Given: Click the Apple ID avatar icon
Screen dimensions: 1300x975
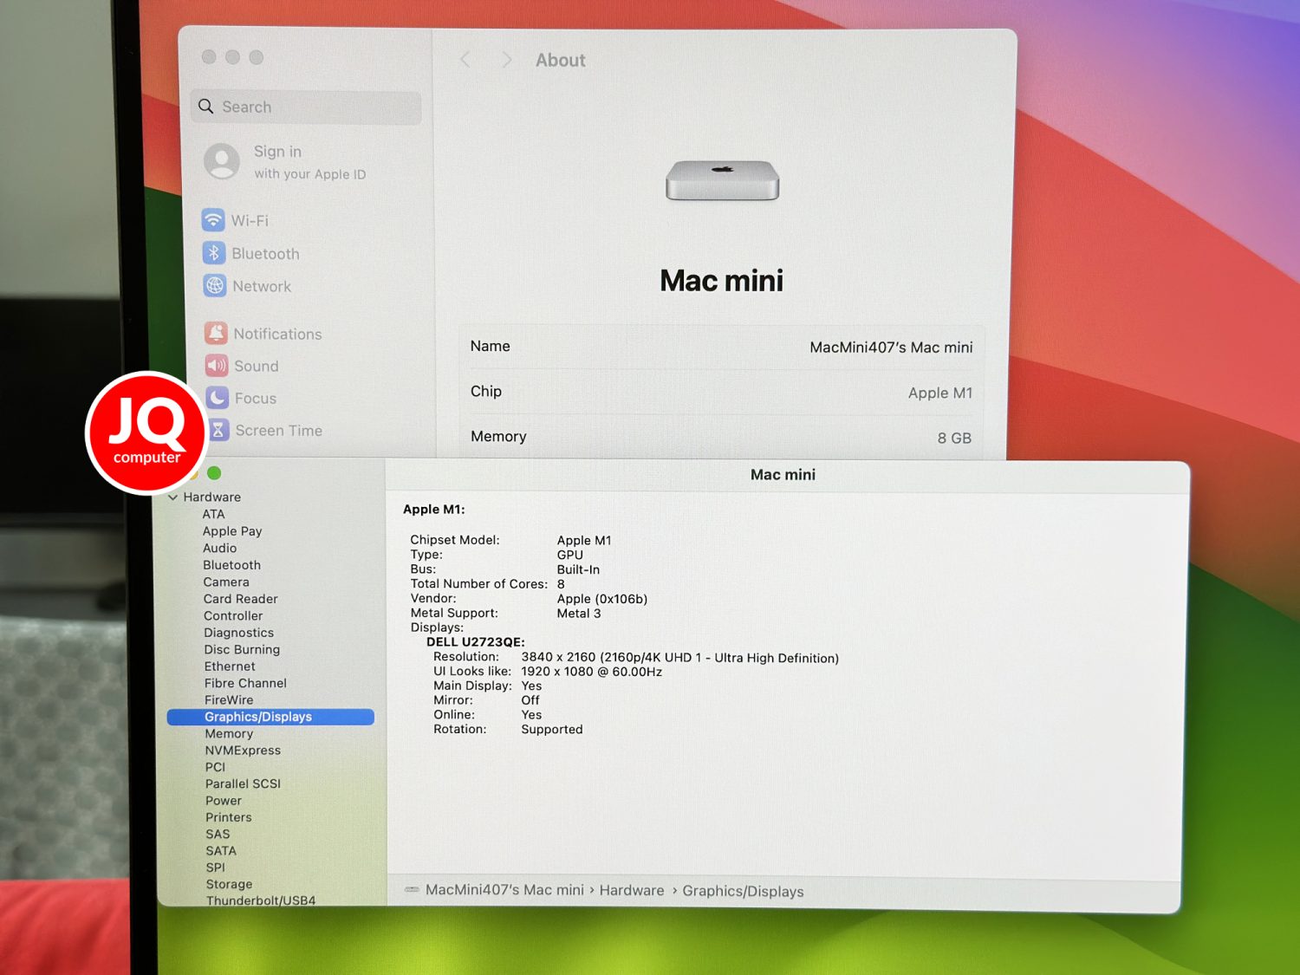Looking at the screenshot, I should coord(222,161).
